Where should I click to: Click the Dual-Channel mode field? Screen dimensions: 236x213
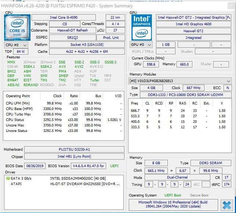(177, 177)
